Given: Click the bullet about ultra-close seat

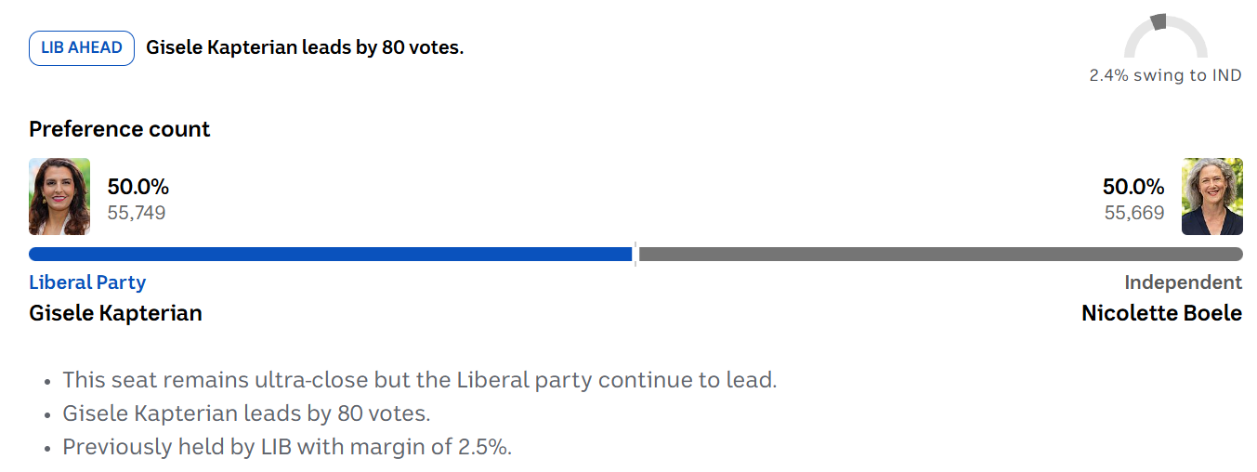Looking at the screenshot, I should [419, 380].
